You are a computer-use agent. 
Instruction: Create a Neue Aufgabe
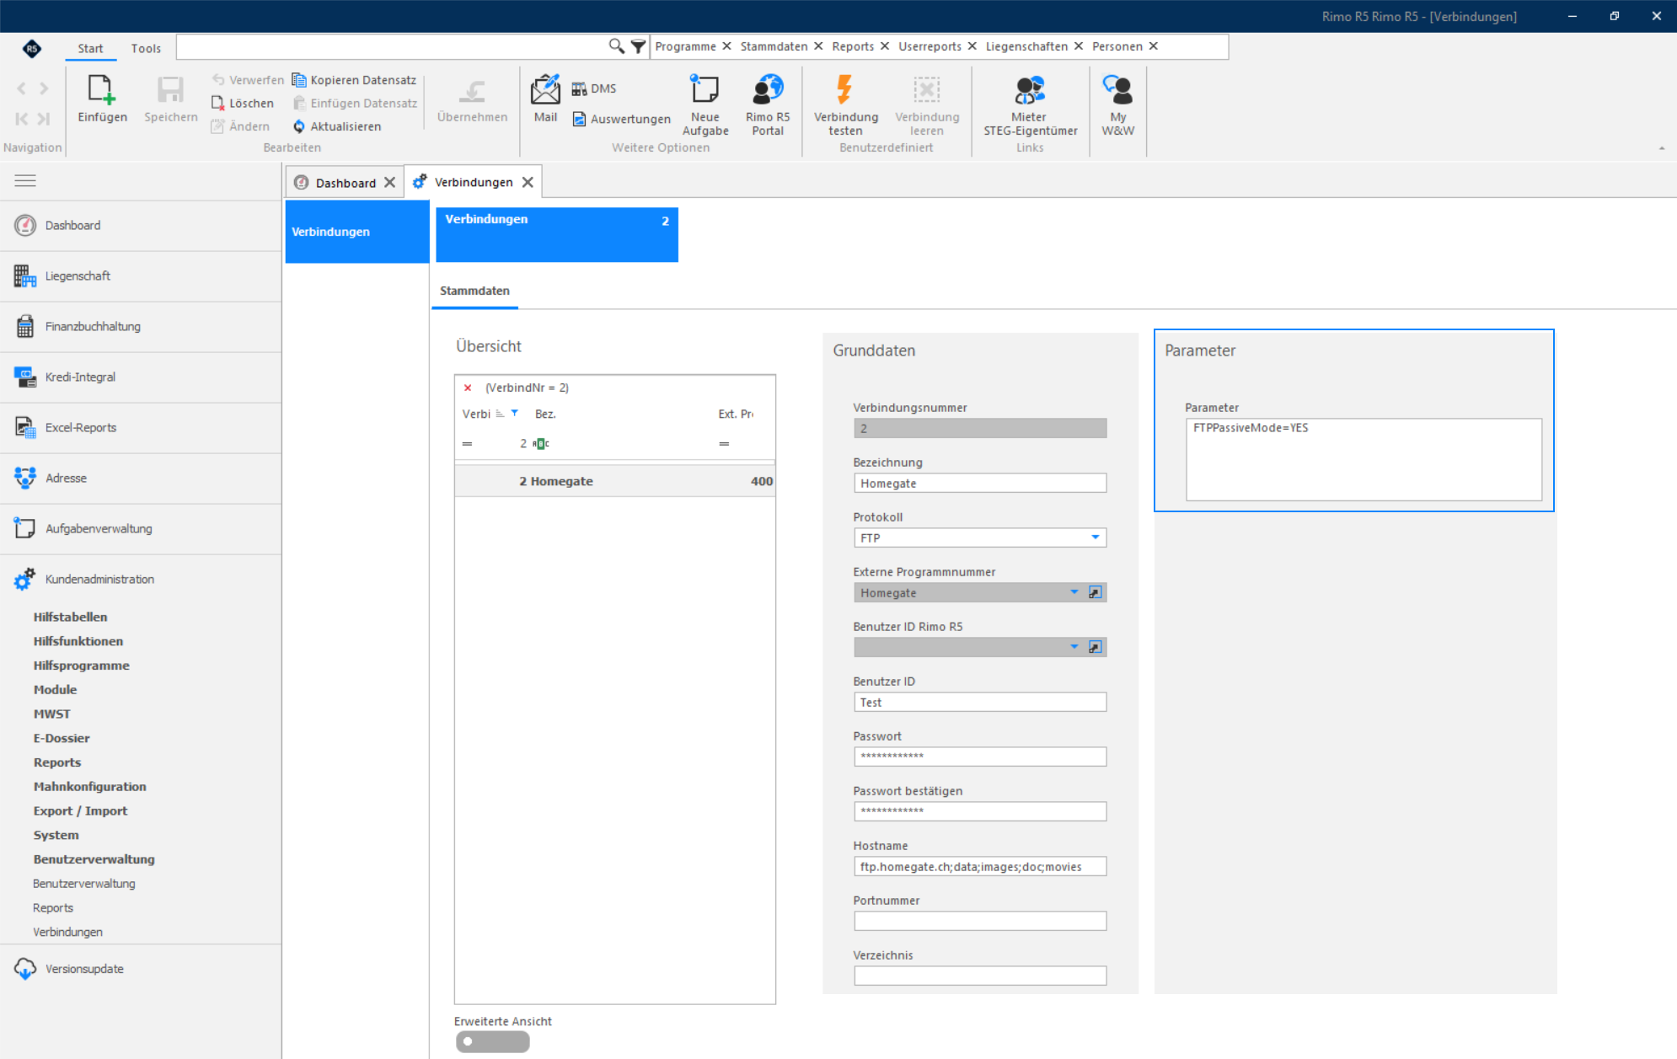click(705, 104)
